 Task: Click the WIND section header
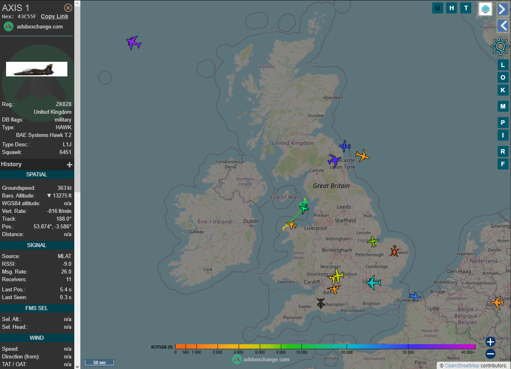point(37,338)
